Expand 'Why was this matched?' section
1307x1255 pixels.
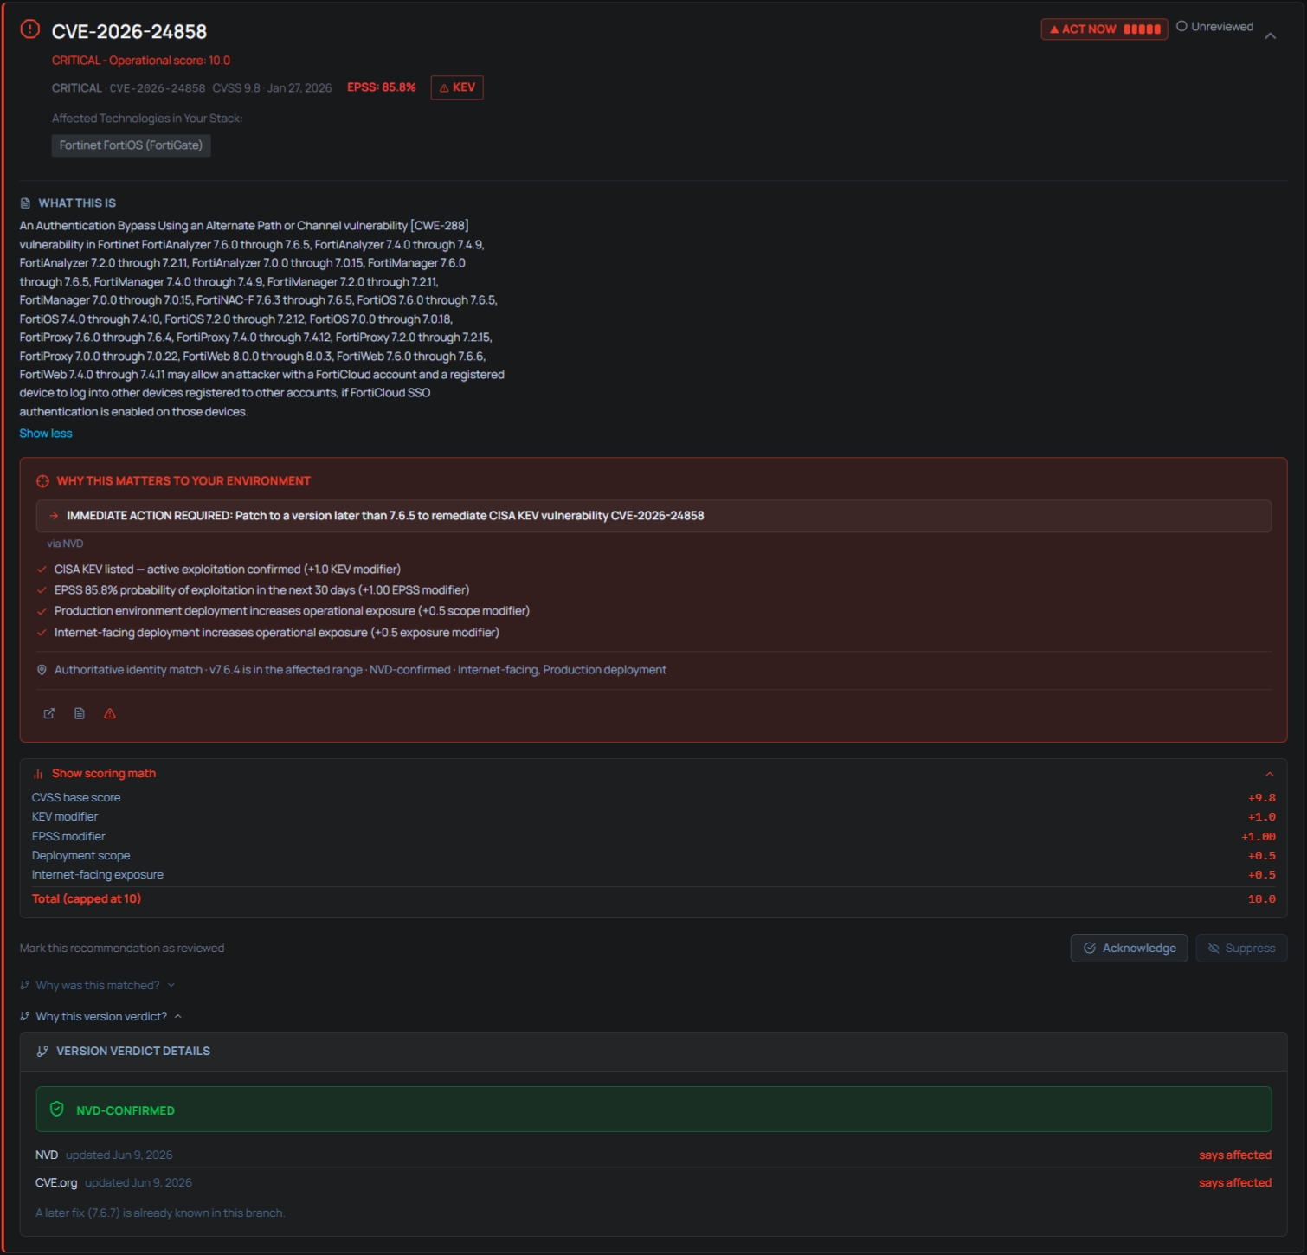click(x=97, y=986)
